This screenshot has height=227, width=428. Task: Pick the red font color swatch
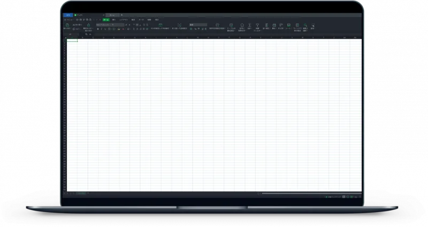pyautogui.click(x=123, y=29)
